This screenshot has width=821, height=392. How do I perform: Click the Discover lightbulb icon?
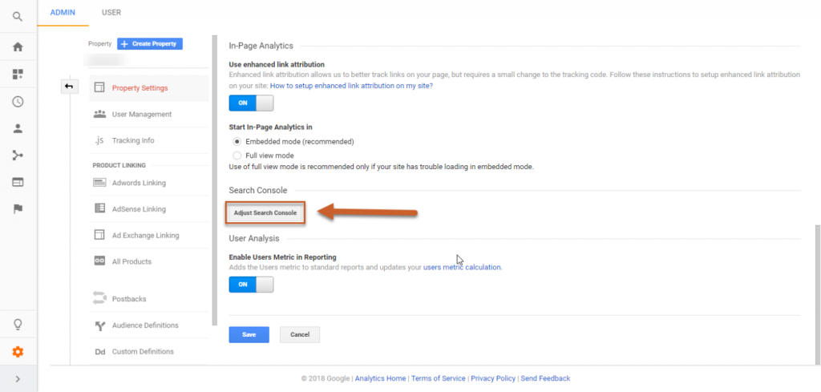[x=18, y=325]
